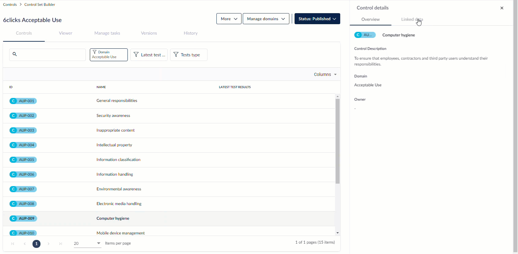The width and height of the screenshot is (518, 254).
Task: Go to the last page arrow
Action: click(61, 244)
